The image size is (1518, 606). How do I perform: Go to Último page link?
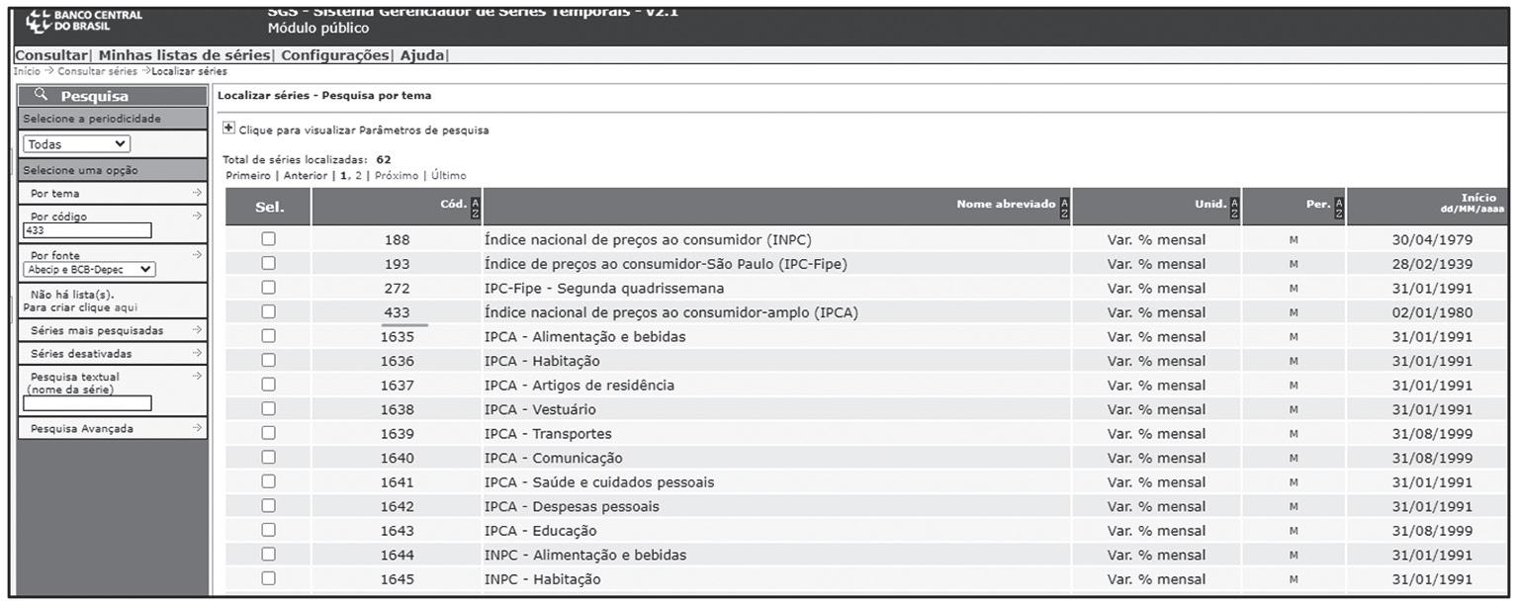point(448,175)
